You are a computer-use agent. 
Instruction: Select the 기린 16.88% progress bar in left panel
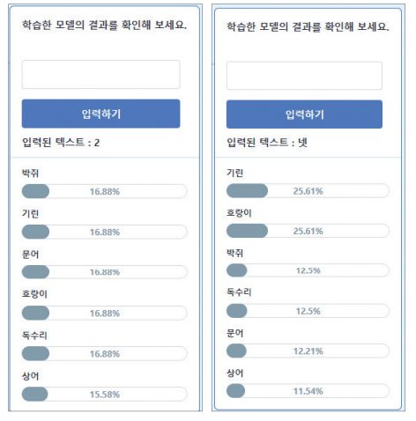(x=105, y=232)
